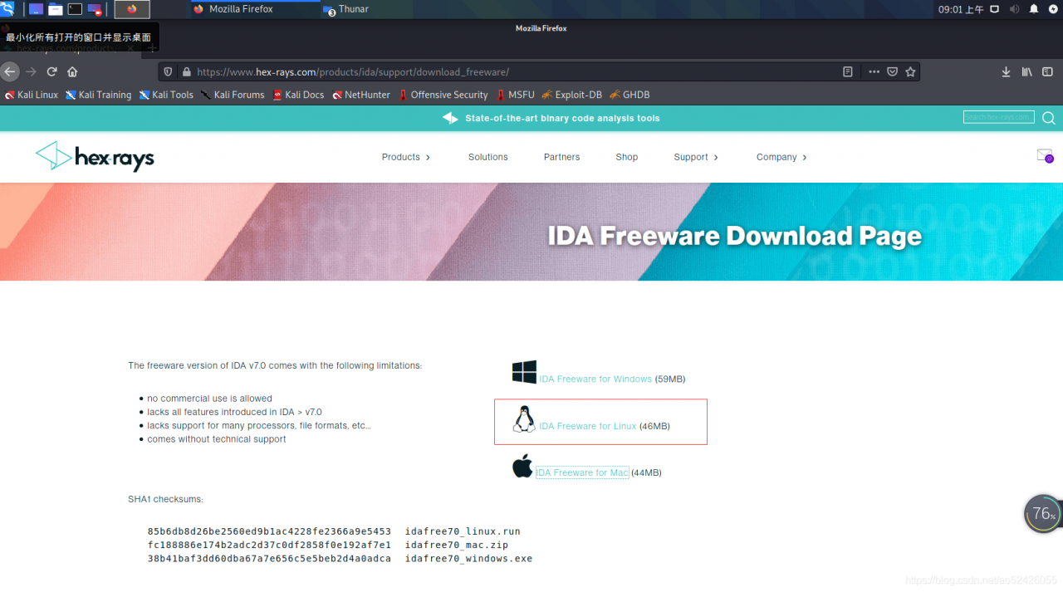
Task: Save page to Pocket
Action: pos(892,72)
